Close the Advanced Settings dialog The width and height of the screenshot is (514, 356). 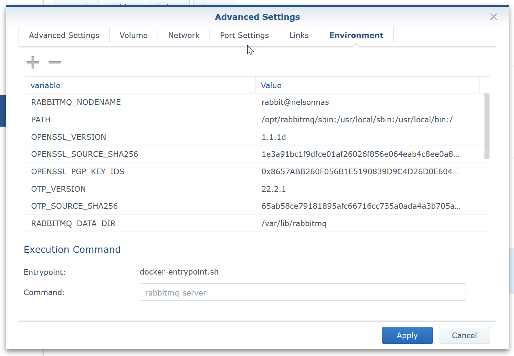pyautogui.click(x=493, y=17)
